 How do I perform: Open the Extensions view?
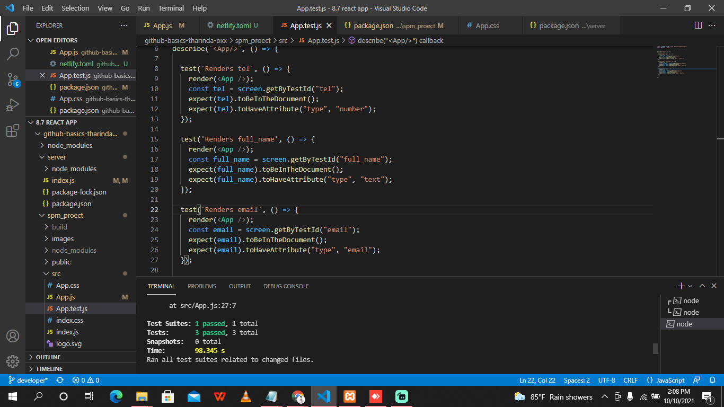13,130
